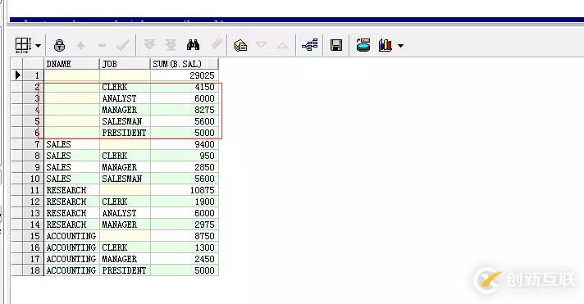
Task: Click the fetch next page icon
Action: pyautogui.click(x=150, y=45)
